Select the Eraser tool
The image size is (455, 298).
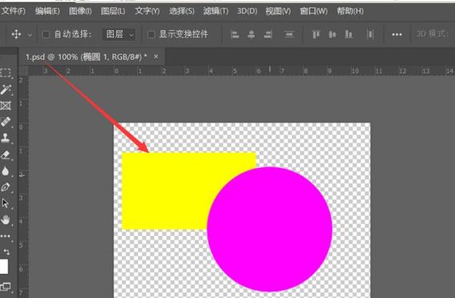pos(6,155)
